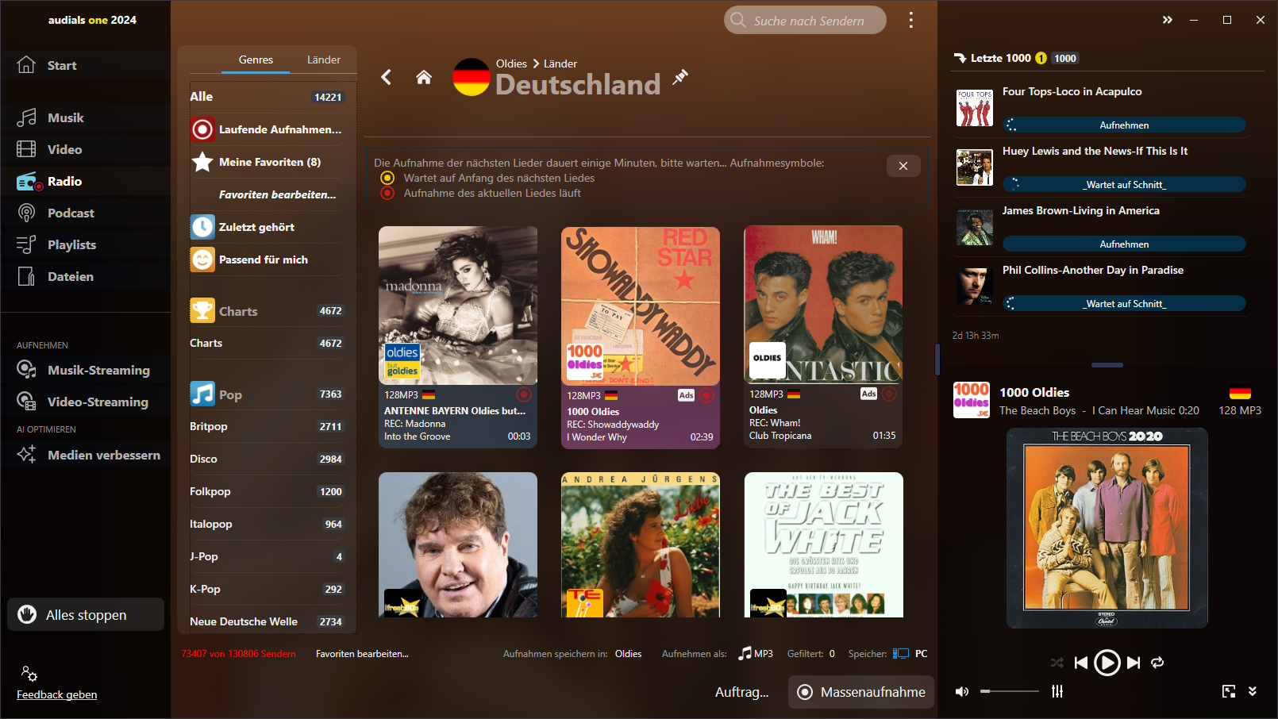Go to radio home view

(x=424, y=77)
